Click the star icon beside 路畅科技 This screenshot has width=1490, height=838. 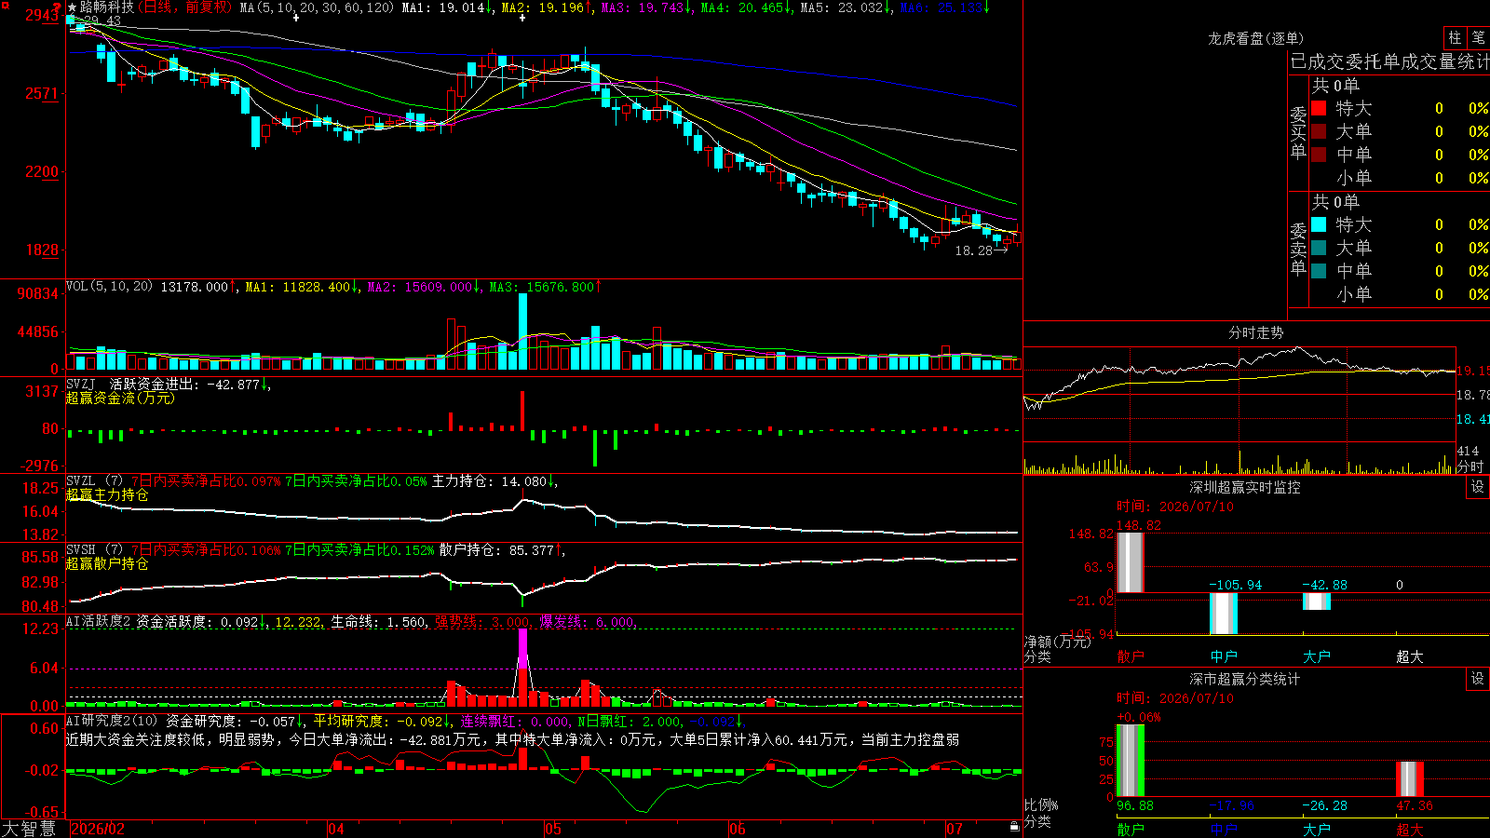pyautogui.click(x=73, y=7)
